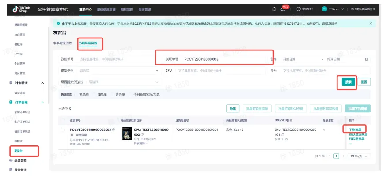
Task: Open 生产订单跟进 in the sidebar
Action: click(22, 122)
